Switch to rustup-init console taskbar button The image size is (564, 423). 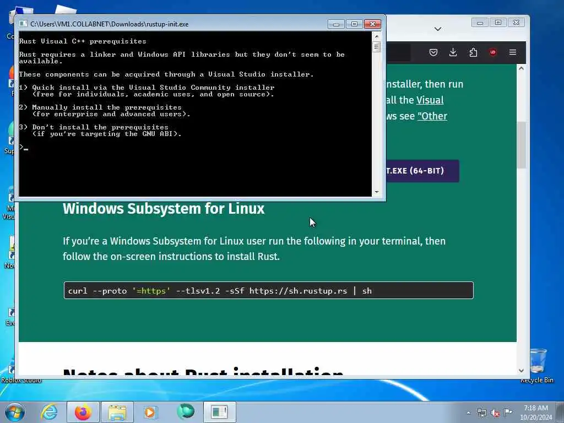pyautogui.click(x=220, y=412)
